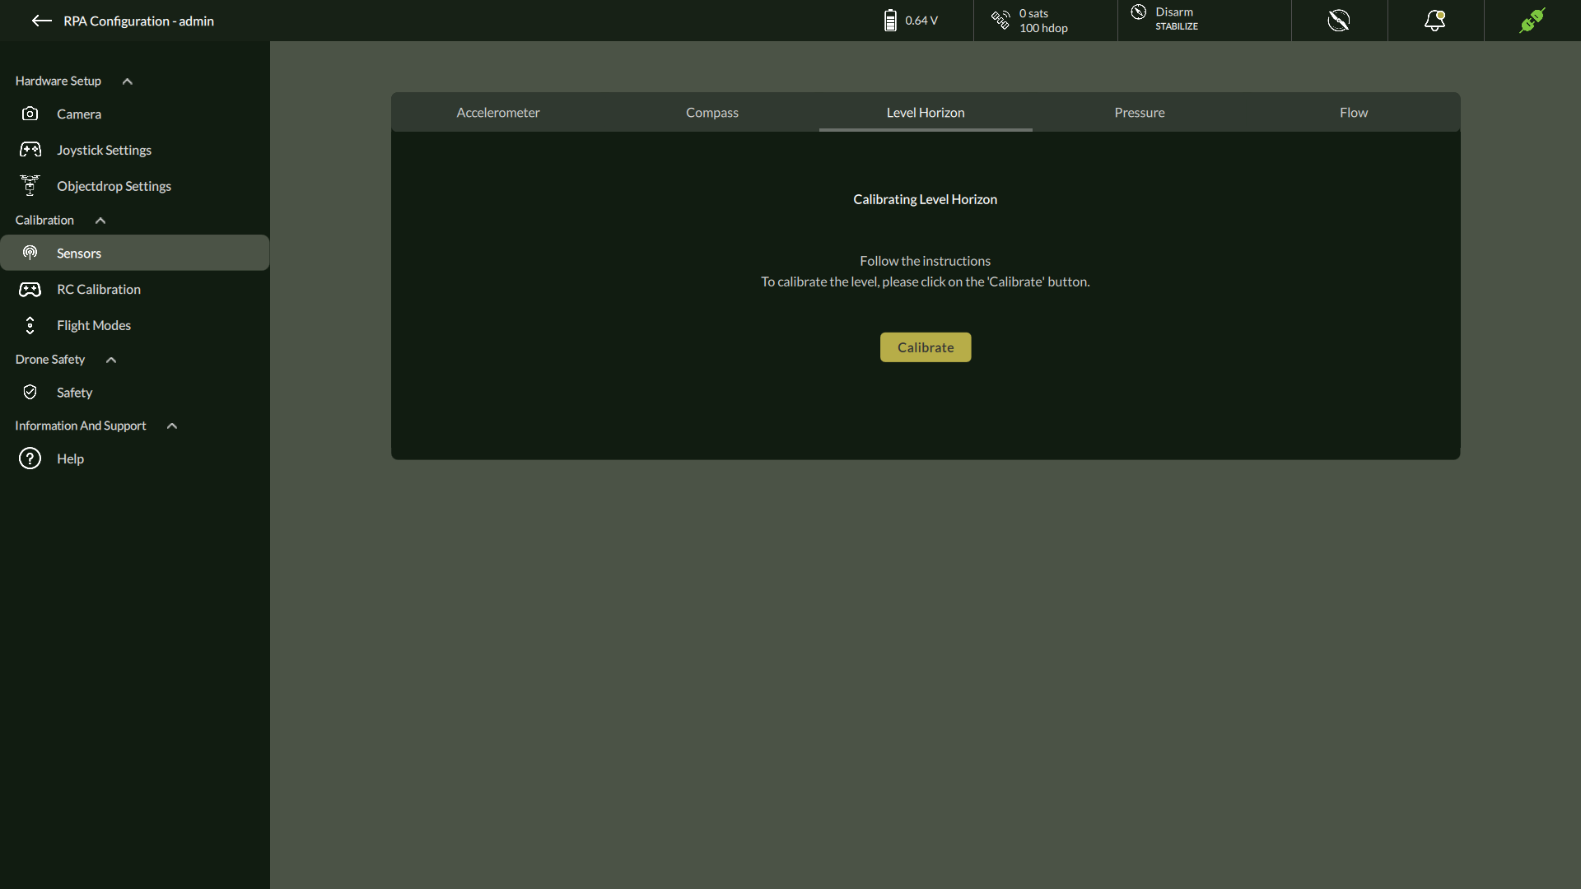This screenshot has width=1581, height=889.
Task: Click the Objectdrop Settings drone icon
Action: point(30,186)
